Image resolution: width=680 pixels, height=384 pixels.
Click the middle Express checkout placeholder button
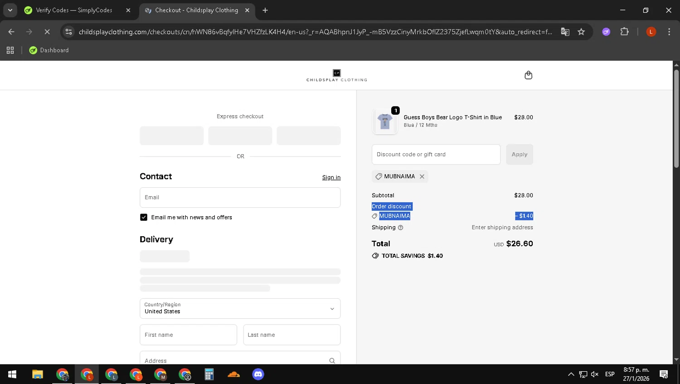(x=240, y=136)
